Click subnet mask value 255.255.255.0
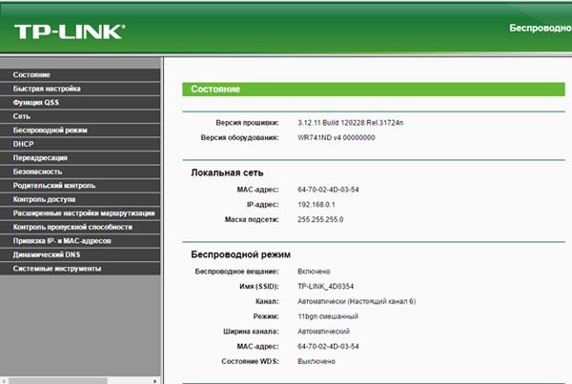The height and width of the screenshot is (384, 572). coord(320,219)
